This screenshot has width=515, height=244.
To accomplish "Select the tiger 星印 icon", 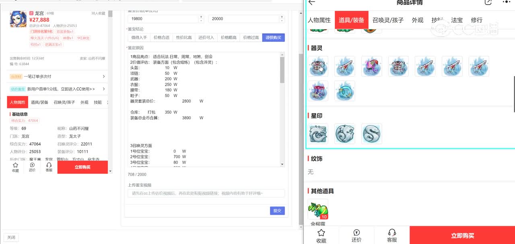I will (x=344, y=134).
